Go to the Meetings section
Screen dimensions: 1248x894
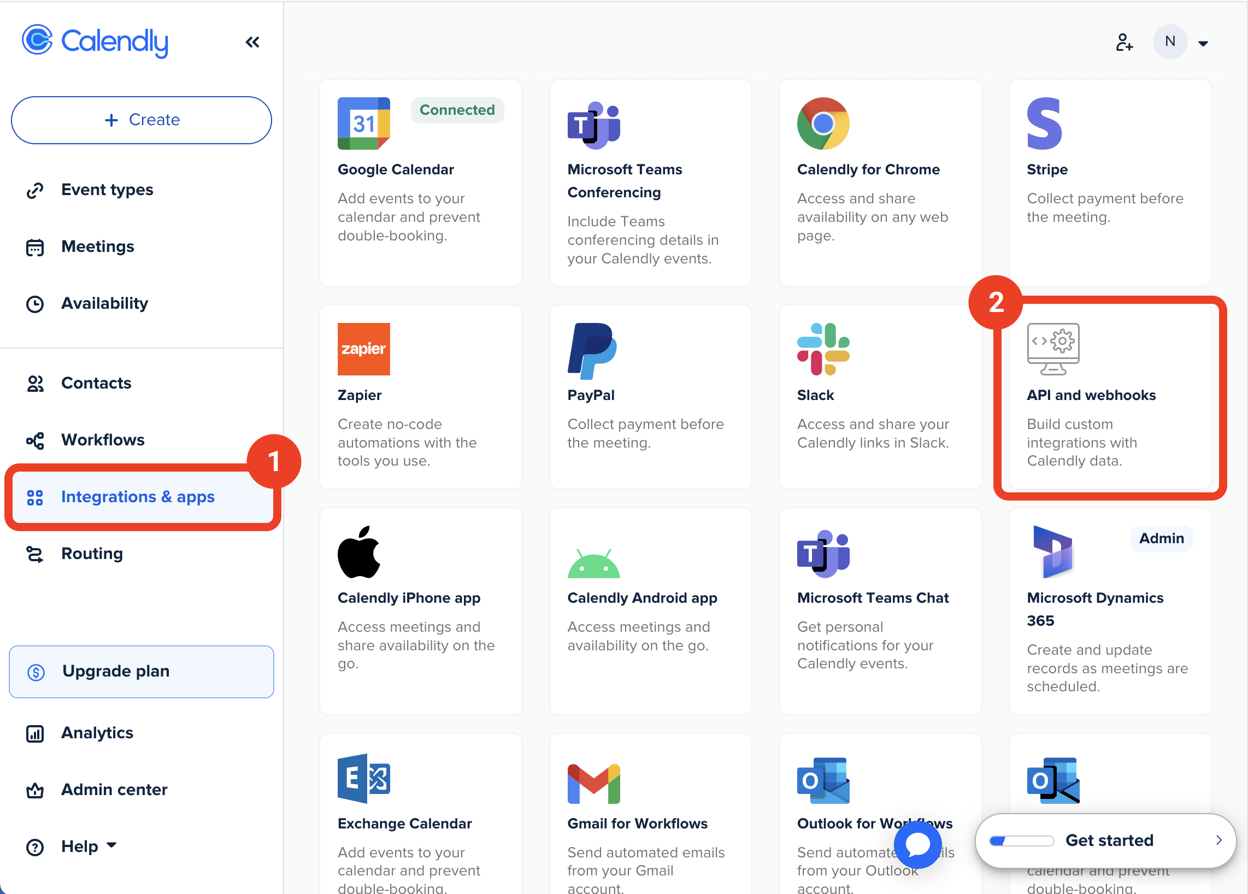pyautogui.click(x=97, y=246)
